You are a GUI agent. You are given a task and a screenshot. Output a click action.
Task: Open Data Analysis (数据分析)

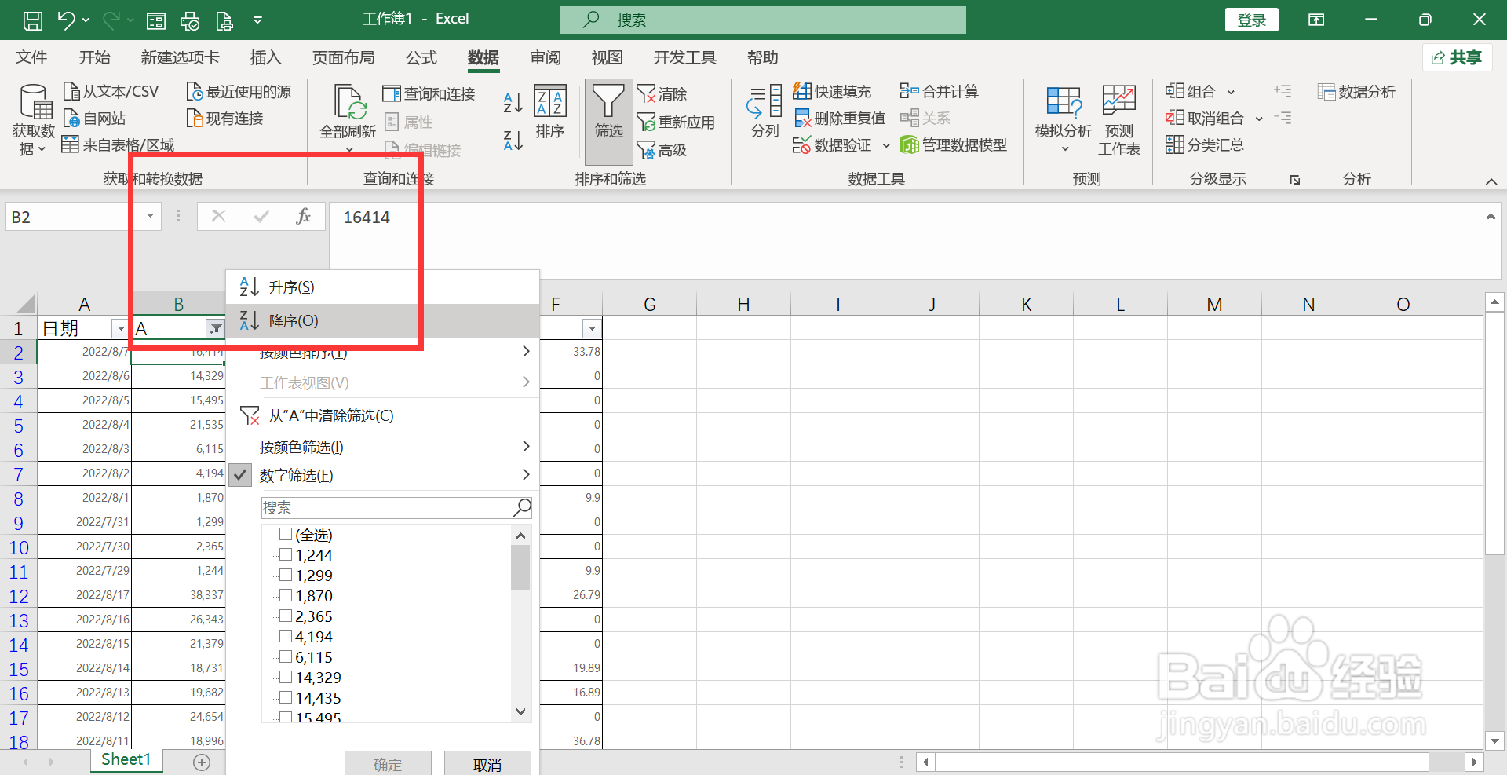tap(1357, 92)
